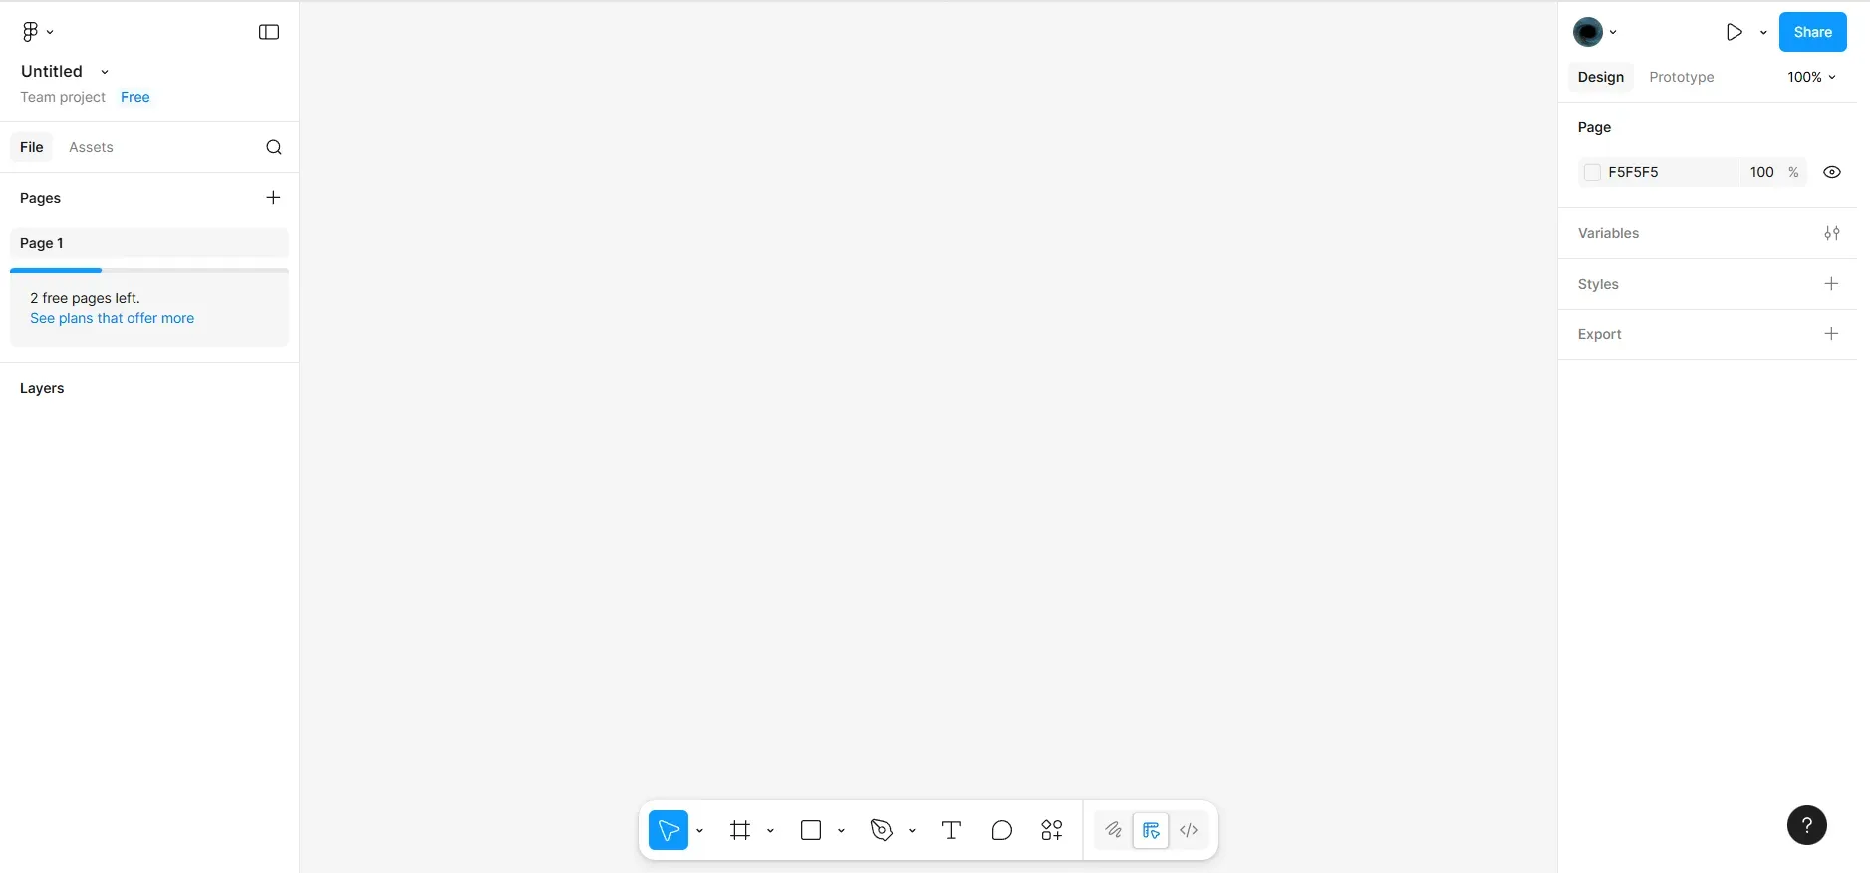Open the help question mark button
This screenshot has width=1870, height=873.
[1807, 825]
